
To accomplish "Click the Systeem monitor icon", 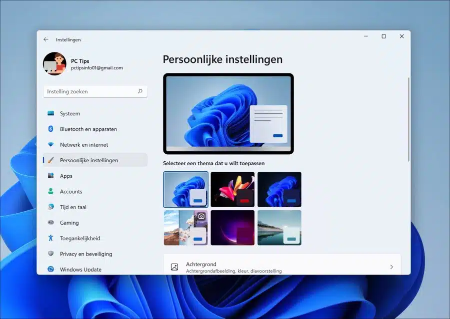I will (51, 113).
